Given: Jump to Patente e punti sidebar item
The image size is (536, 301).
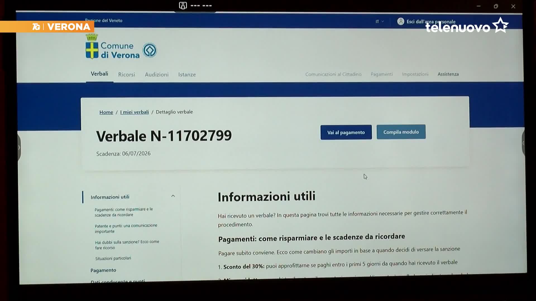Looking at the screenshot, I should (x=126, y=229).
